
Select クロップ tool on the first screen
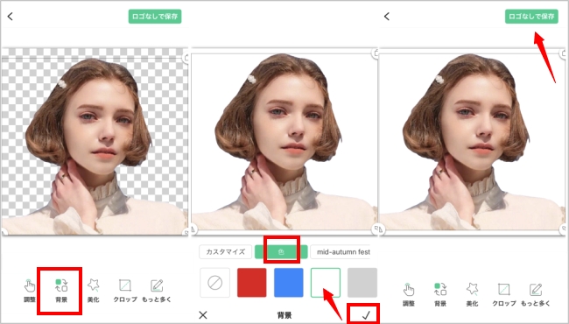pos(125,291)
